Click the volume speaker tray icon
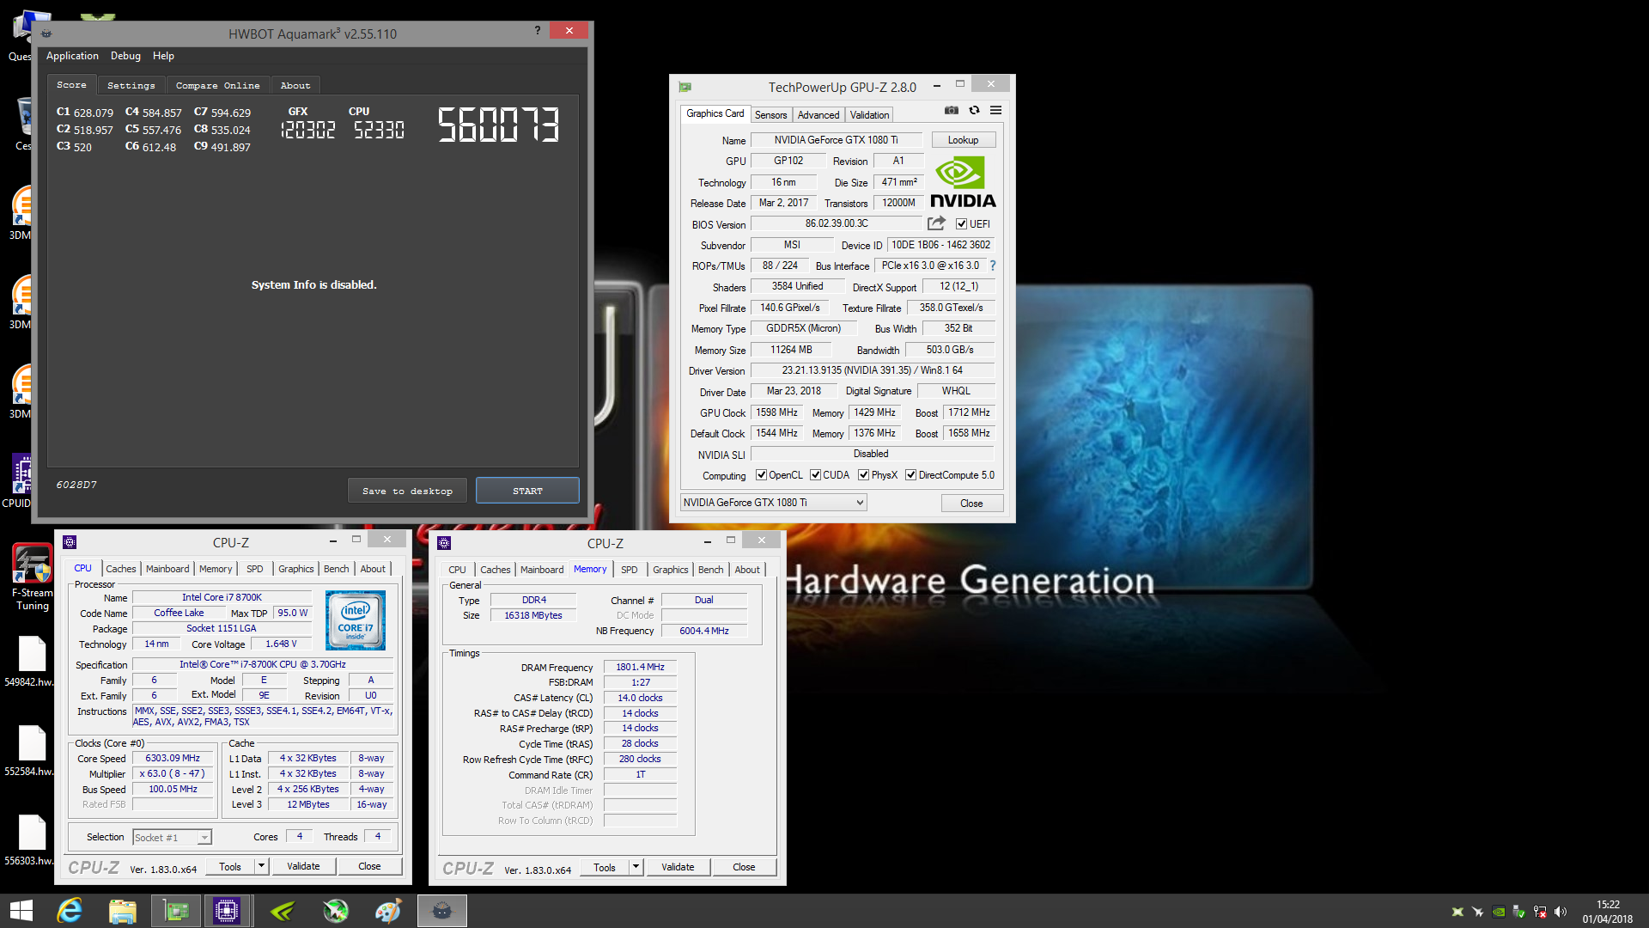This screenshot has width=1649, height=928. click(1561, 912)
